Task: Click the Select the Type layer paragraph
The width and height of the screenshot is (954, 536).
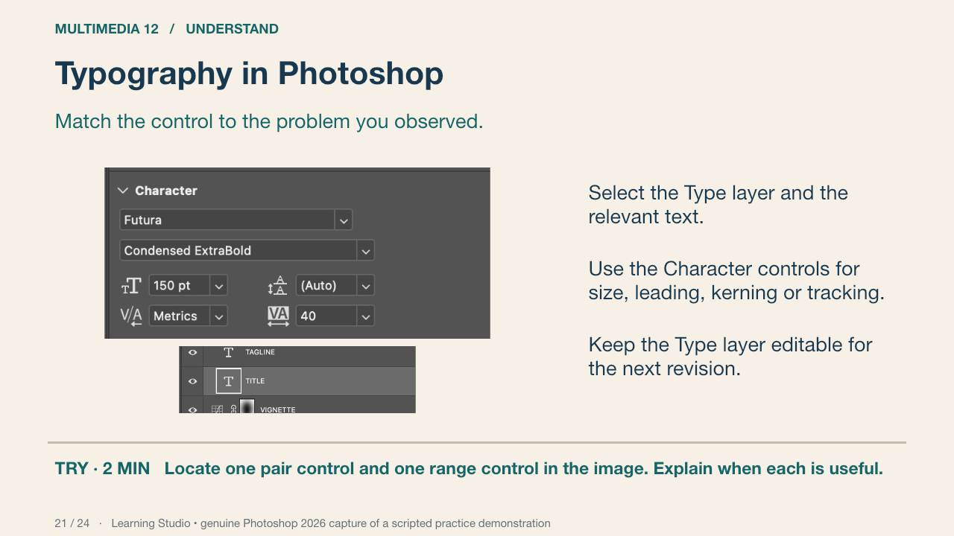Action: [x=718, y=205]
